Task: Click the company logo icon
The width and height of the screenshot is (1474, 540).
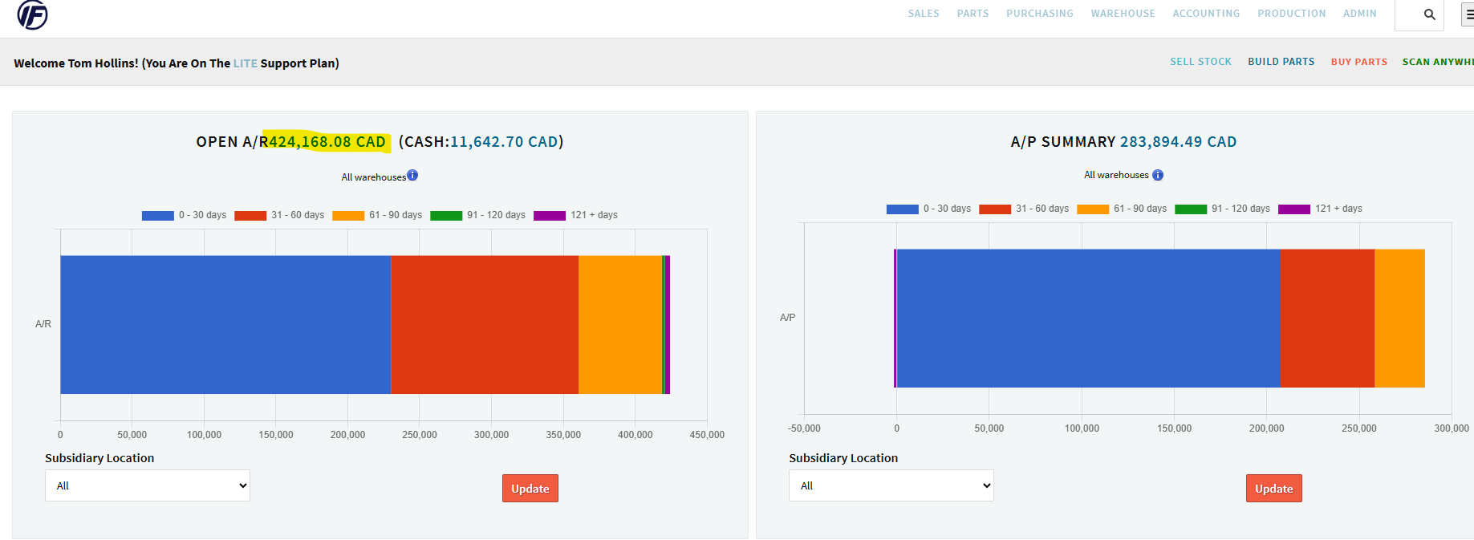Action: coord(33,14)
